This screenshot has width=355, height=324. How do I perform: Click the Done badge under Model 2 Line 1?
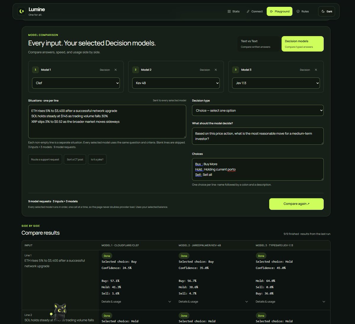184,256
